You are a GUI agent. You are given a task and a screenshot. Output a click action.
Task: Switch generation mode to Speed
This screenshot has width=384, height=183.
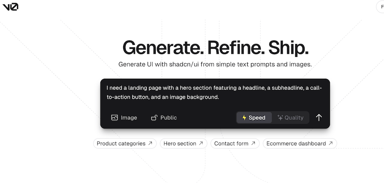point(254,118)
